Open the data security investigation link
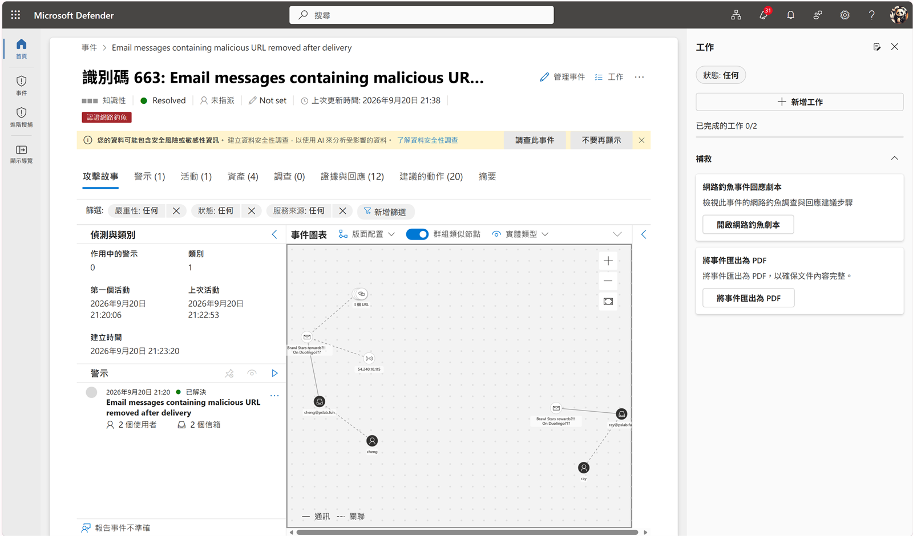The image size is (913, 536). click(427, 140)
